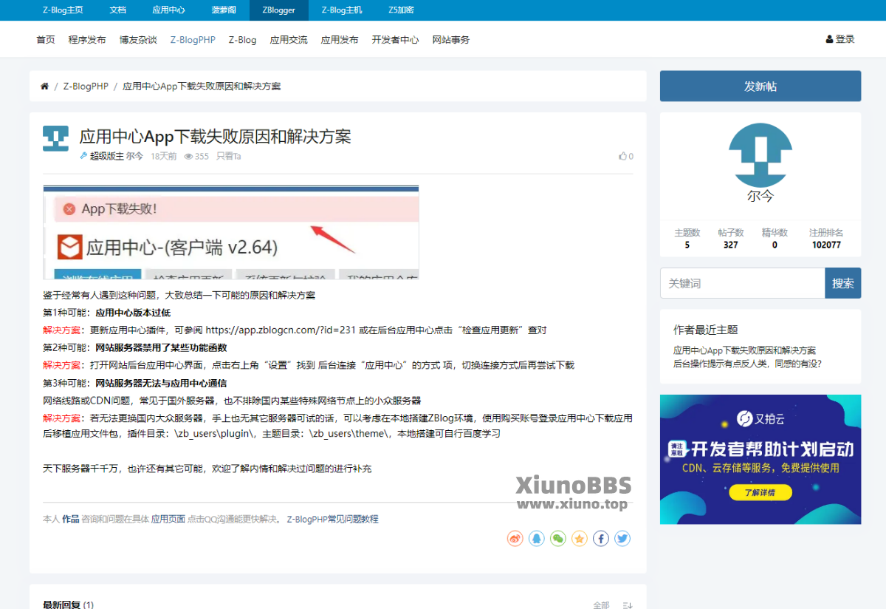Open the 应用中心 top tab
Screen dimensions: 886x609
[168, 10]
